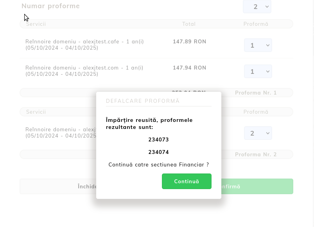Click the alexjtest.com domain renewal row
Image resolution: width=314 pixels, height=227 pixels.
point(84,71)
